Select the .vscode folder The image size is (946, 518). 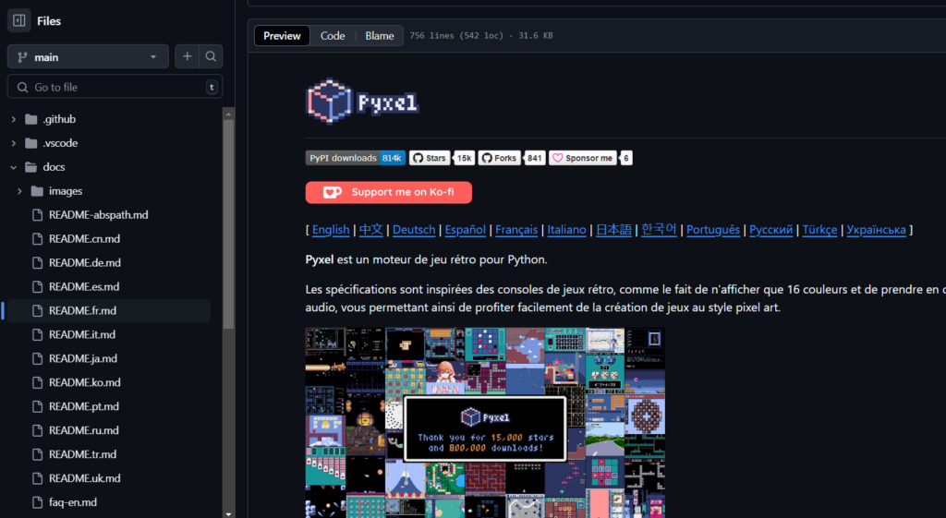[60, 143]
